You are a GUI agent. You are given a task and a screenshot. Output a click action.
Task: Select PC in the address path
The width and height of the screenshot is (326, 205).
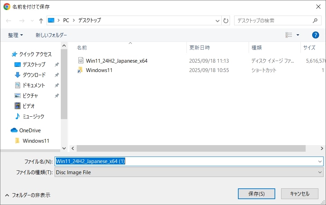[x=66, y=20]
